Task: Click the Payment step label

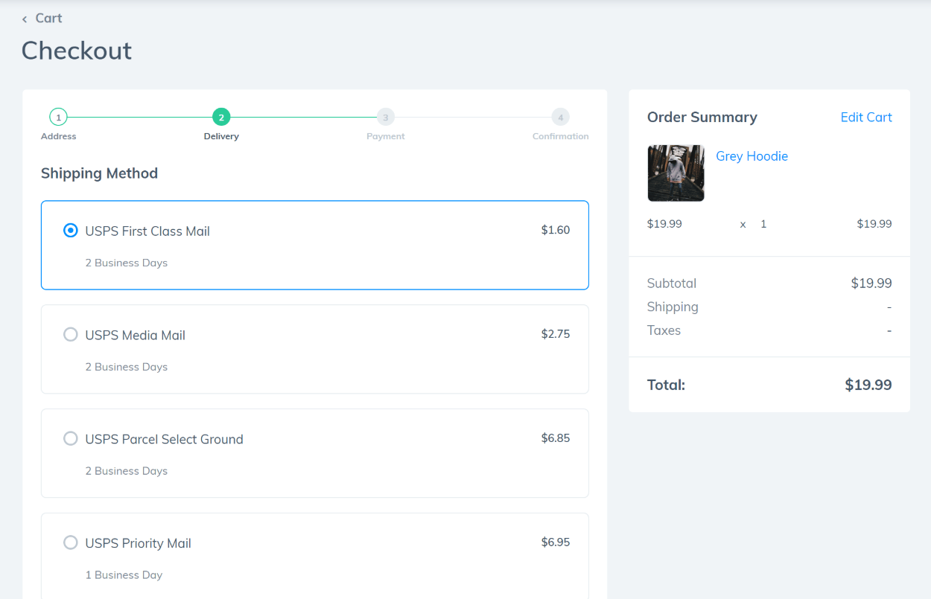Action: coord(386,136)
